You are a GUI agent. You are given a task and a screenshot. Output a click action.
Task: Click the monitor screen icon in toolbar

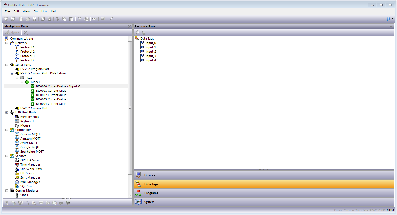coord(103,19)
